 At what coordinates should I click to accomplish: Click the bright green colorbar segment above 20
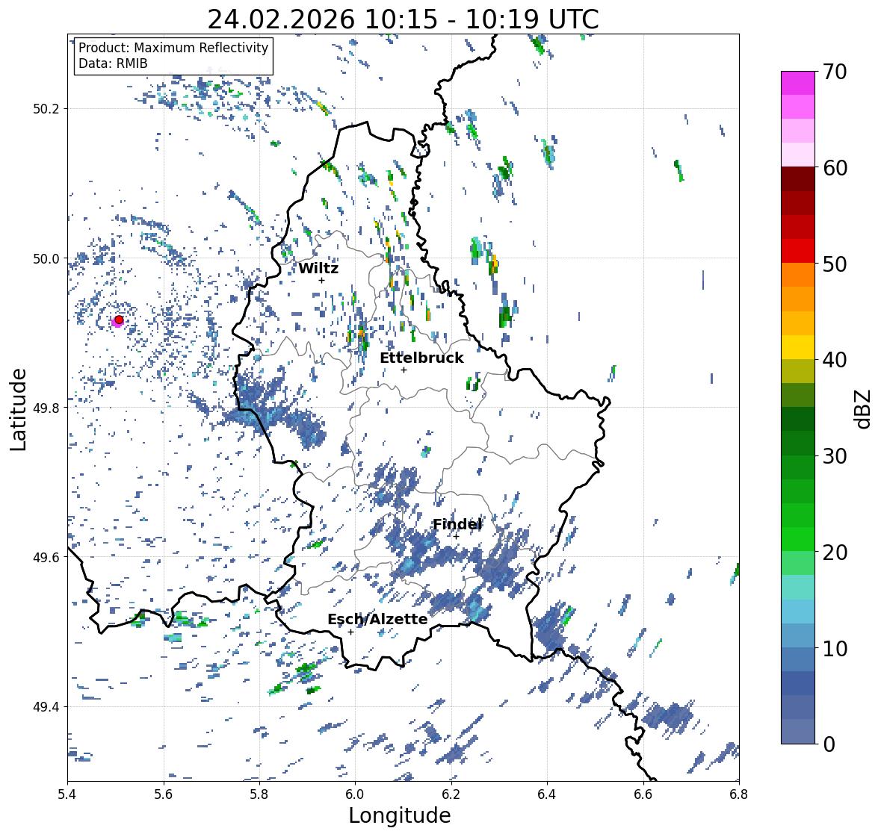[x=798, y=539]
